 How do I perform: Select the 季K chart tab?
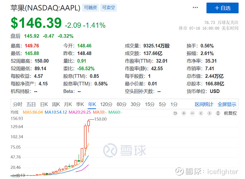click(80, 104)
